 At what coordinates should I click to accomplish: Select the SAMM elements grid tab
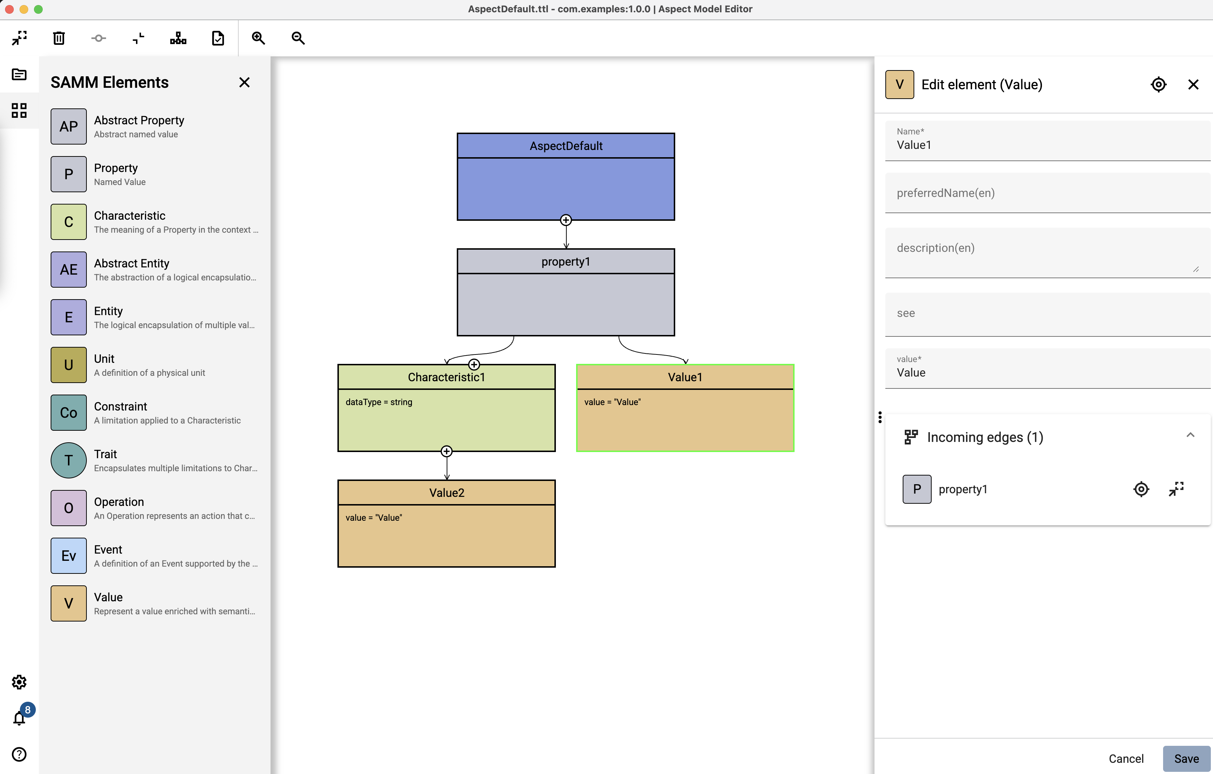pos(19,111)
